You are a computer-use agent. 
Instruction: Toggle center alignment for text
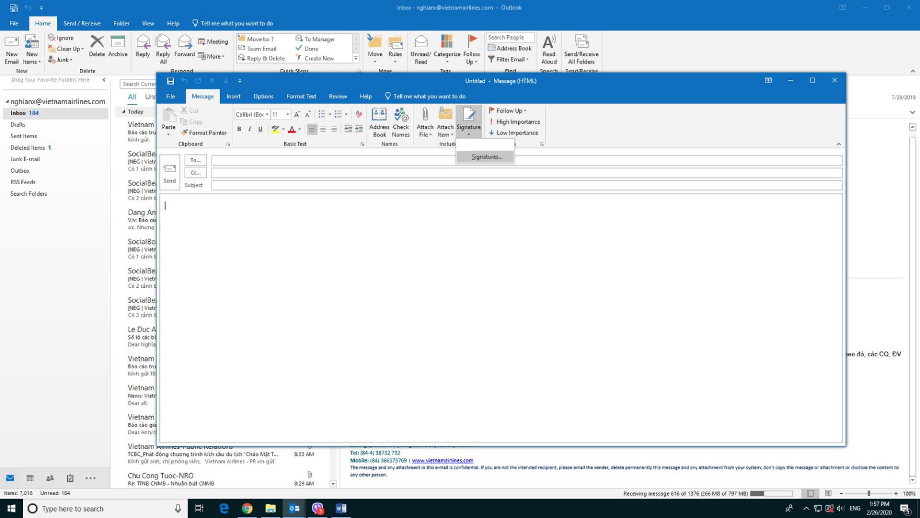pos(323,129)
